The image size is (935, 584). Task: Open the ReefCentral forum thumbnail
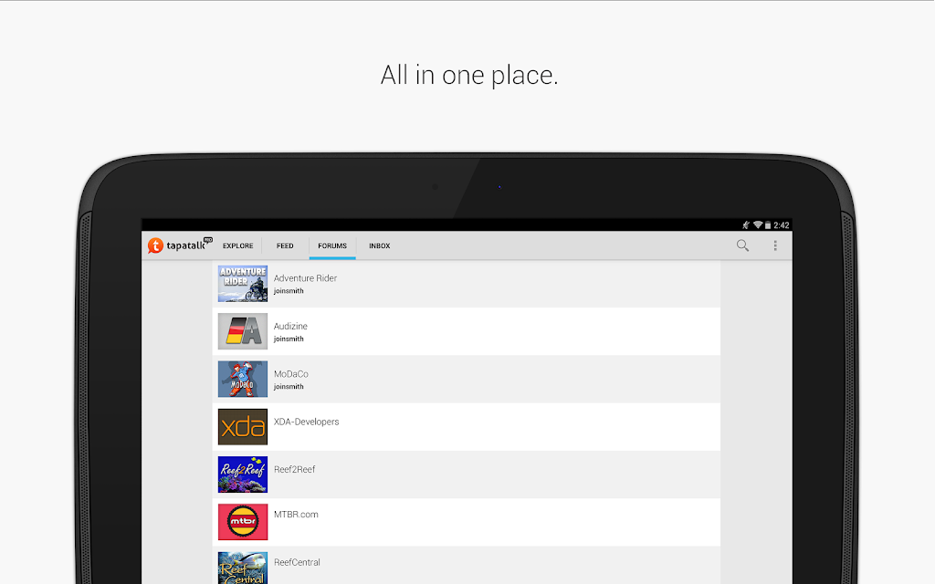point(243,568)
